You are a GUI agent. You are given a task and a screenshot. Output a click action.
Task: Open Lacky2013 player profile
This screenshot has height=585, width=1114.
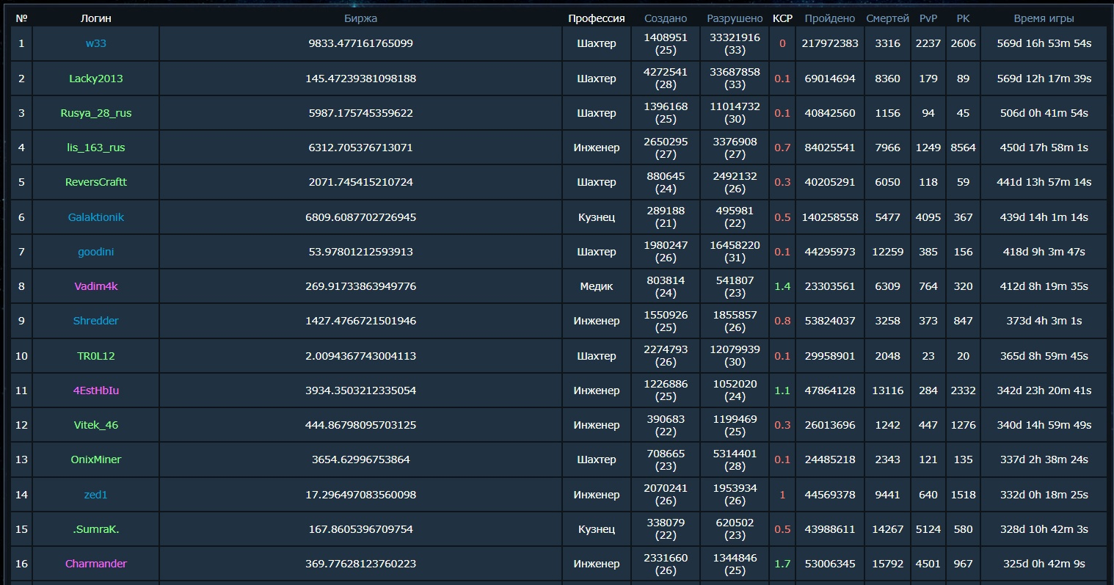tap(96, 79)
